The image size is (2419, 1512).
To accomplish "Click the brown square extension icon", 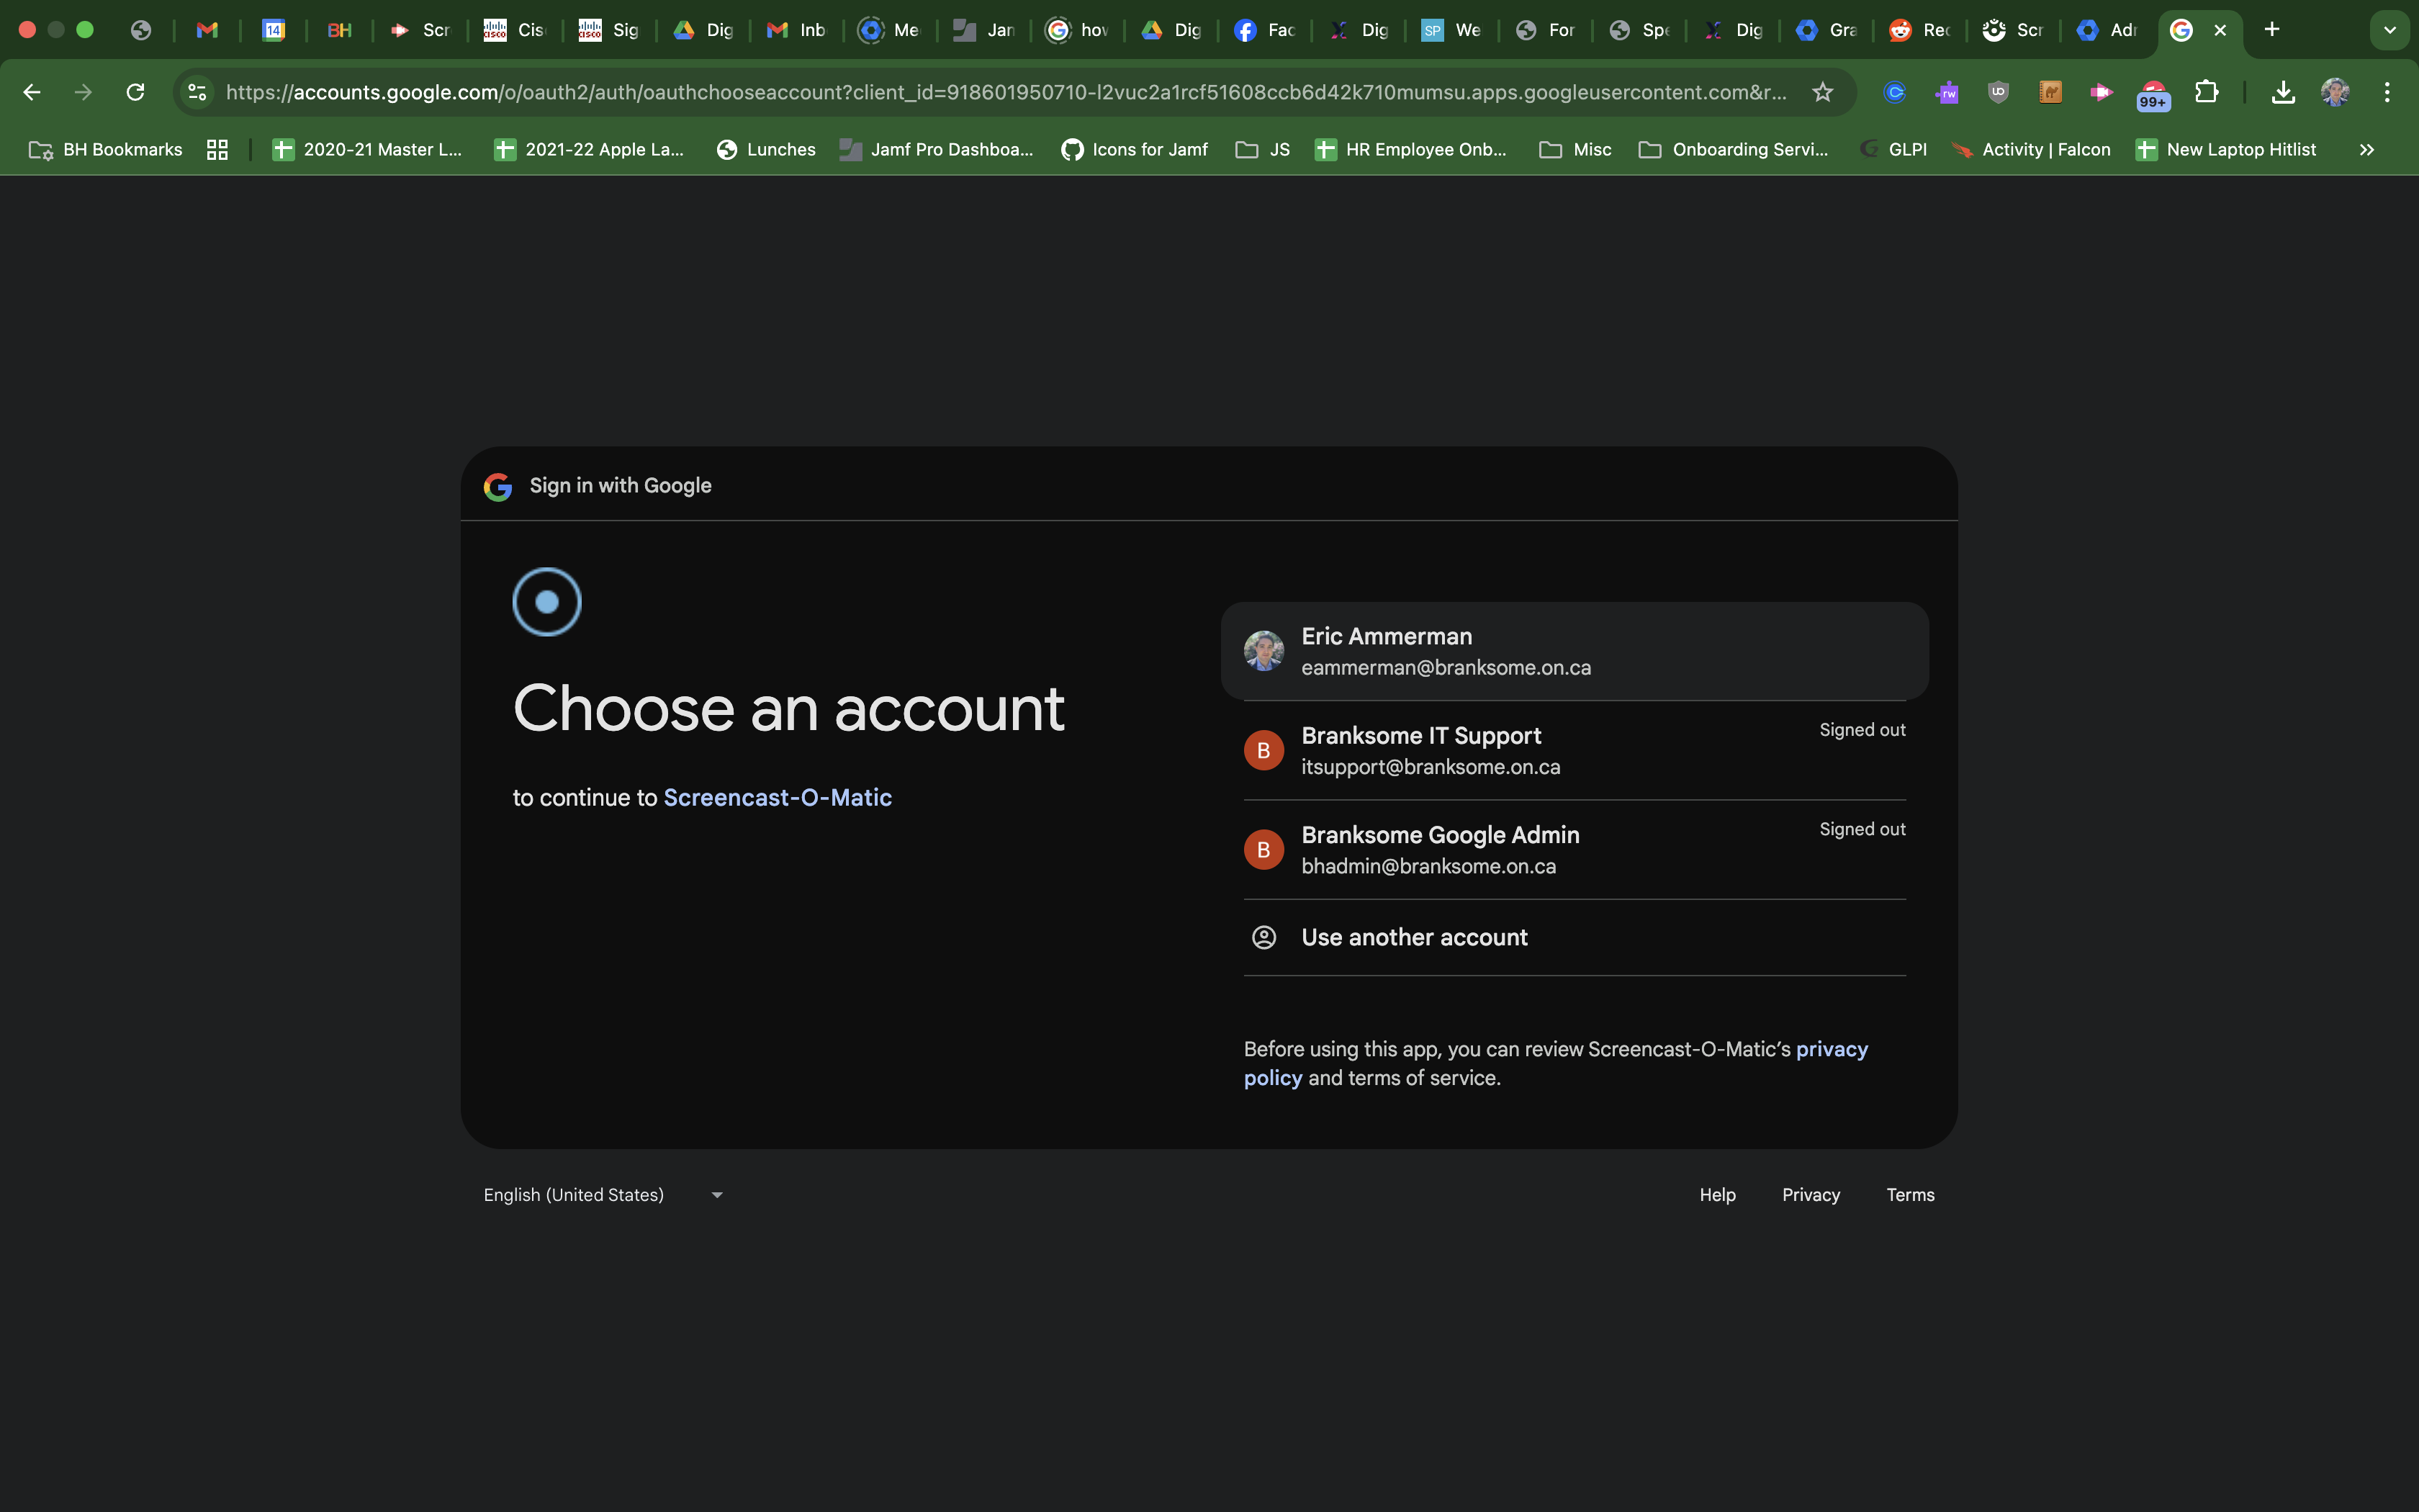I will click(x=2050, y=92).
